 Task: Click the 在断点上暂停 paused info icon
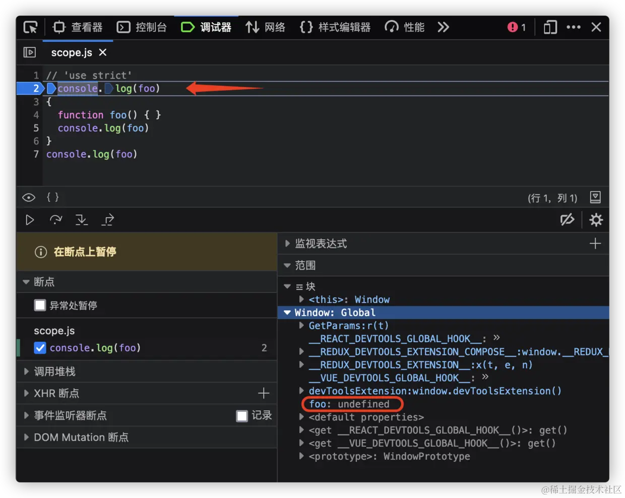pyautogui.click(x=41, y=252)
